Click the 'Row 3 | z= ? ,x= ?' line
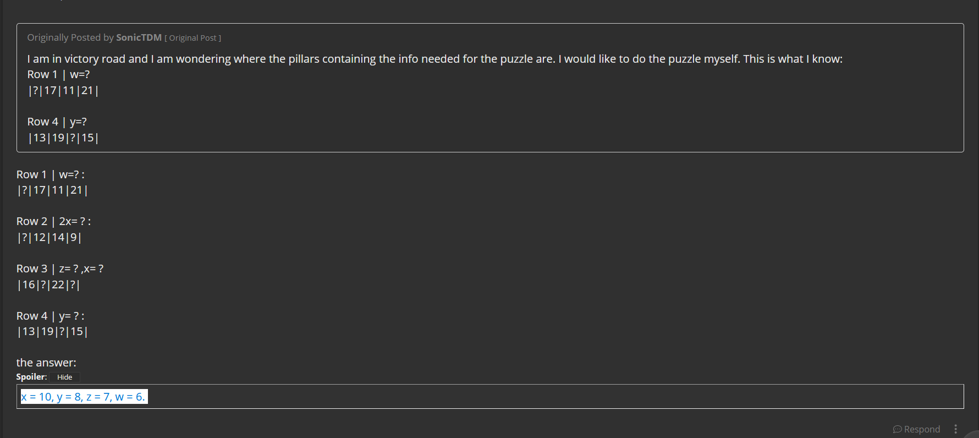Image resolution: width=979 pixels, height=438 pixels. [x=60, y=269]
